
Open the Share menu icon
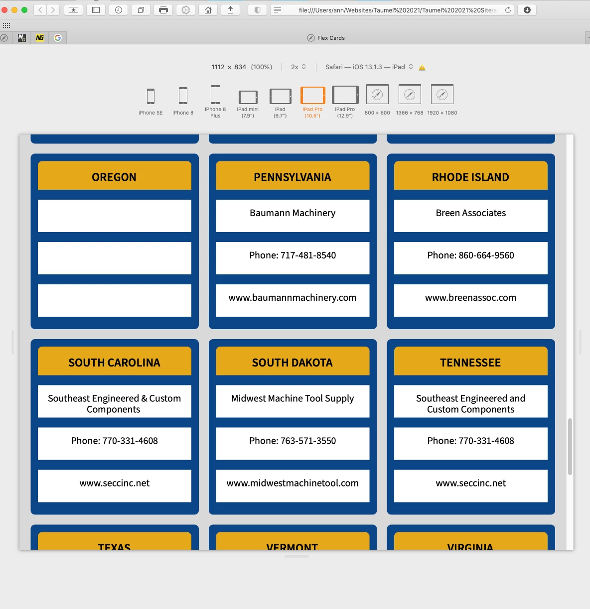tap(231, 10)
